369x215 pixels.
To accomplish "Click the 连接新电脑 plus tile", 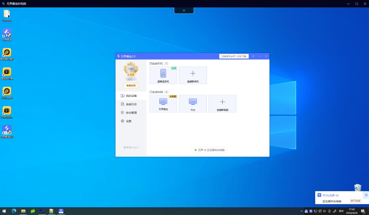I will [222, 104].
